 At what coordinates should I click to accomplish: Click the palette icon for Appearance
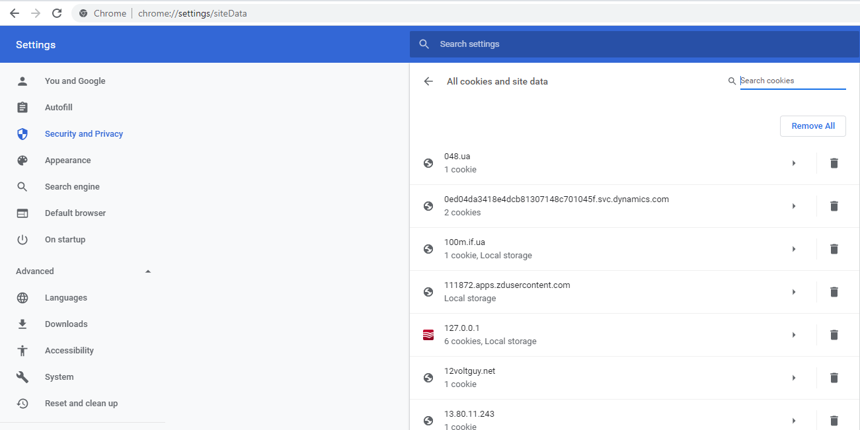(x=22, y=161)
